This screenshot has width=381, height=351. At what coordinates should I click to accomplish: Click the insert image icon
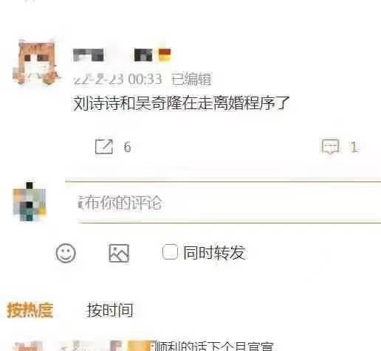pos(119,253)
